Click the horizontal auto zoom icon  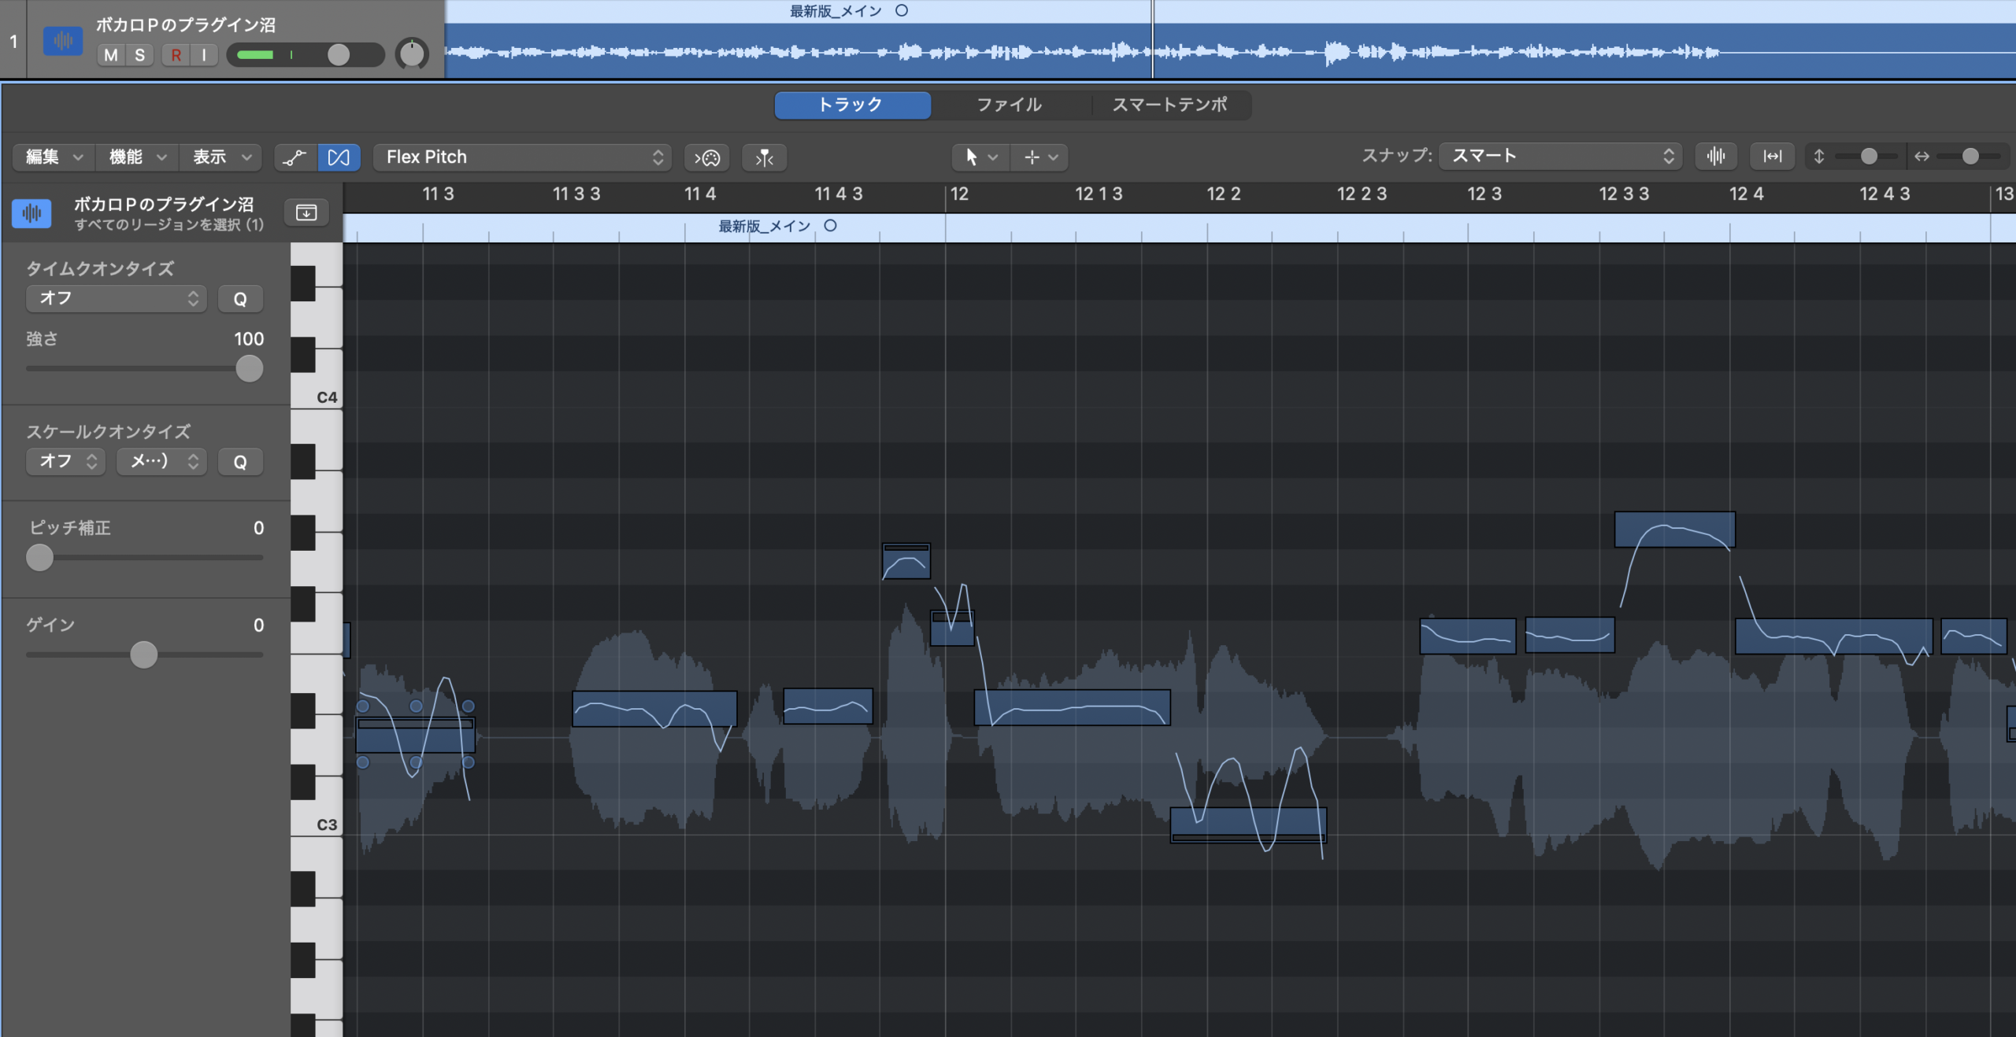(x=1773, y=156)
